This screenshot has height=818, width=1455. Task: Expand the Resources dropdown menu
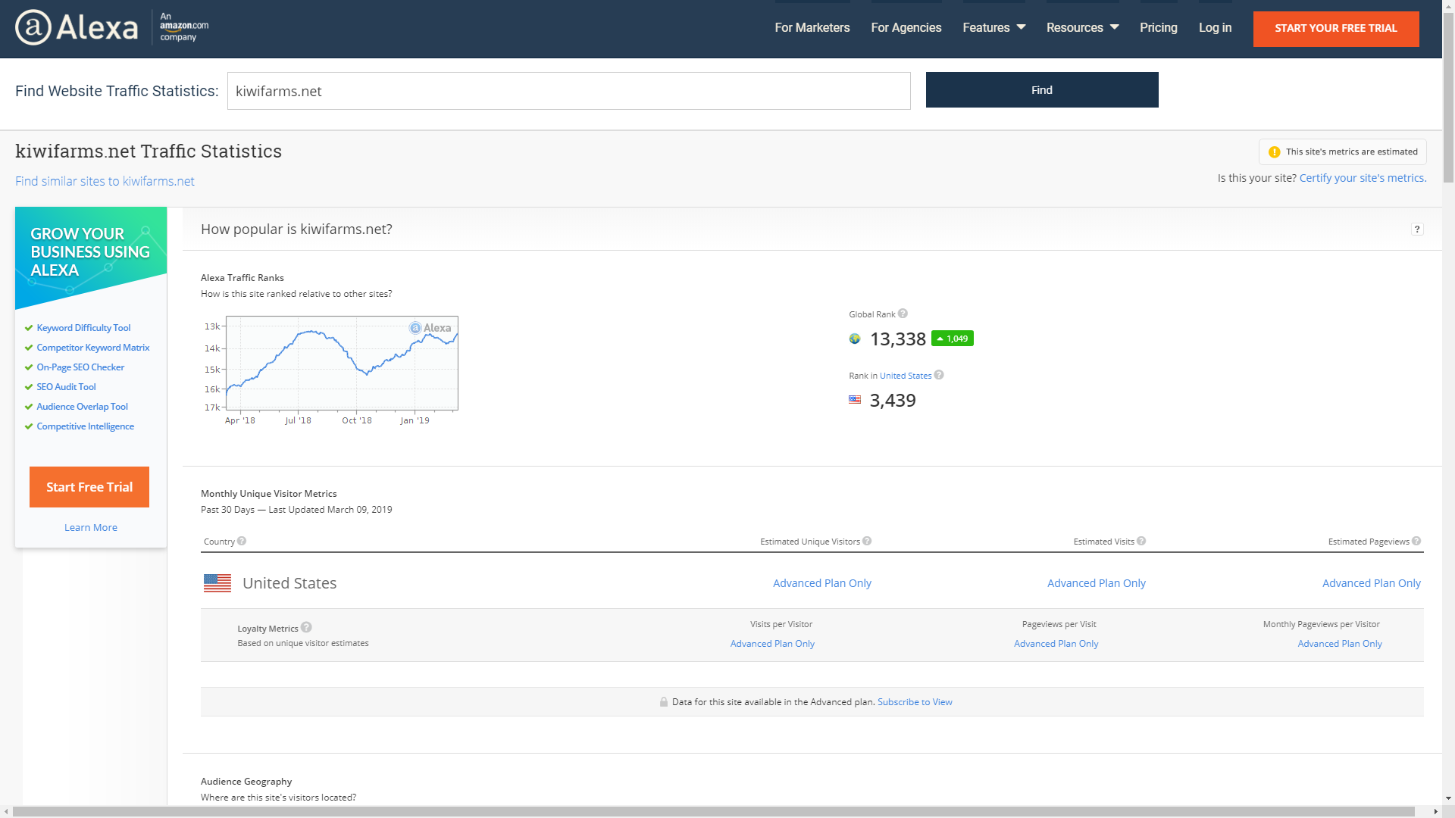[x=1083, y=28]
